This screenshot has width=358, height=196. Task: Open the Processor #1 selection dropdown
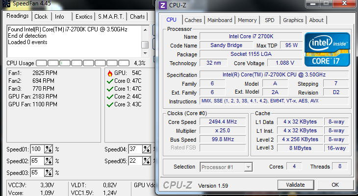click(248, 167)
